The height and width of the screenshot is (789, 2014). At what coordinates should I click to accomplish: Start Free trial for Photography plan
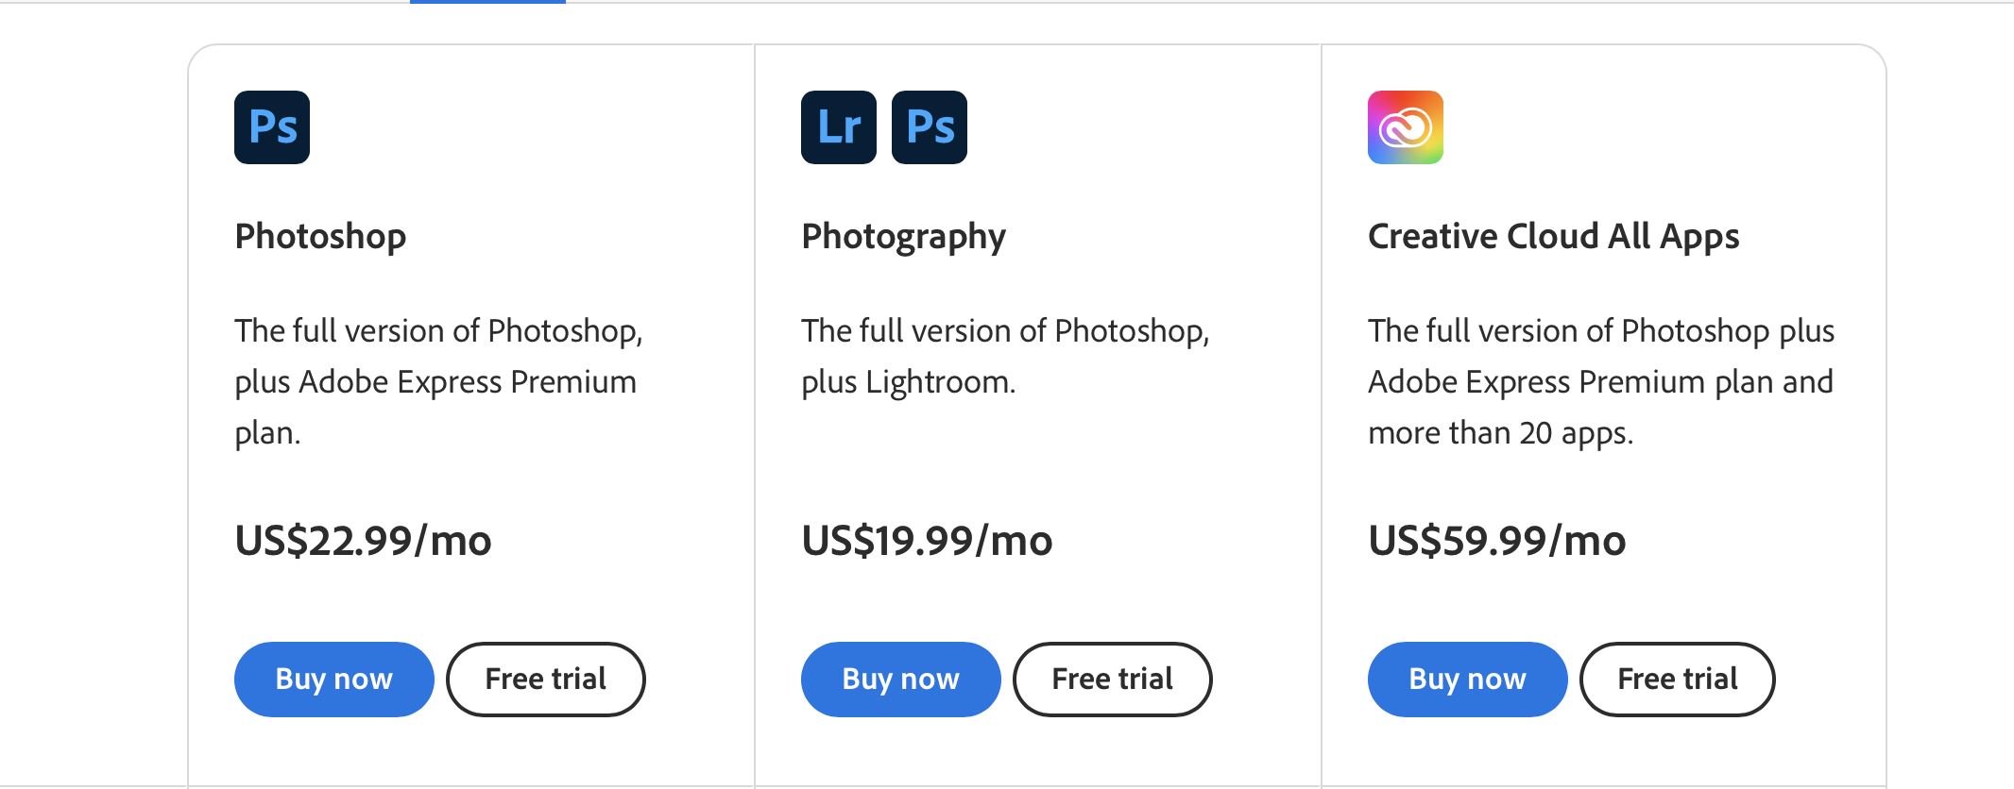click(1112, 680)
